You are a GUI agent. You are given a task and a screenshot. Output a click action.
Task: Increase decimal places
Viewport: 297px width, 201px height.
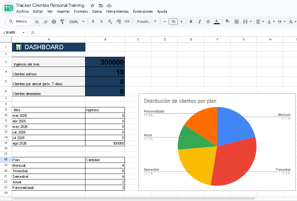119,22
